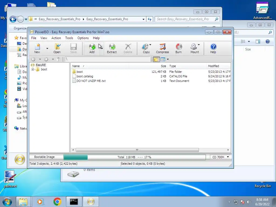
Task: Click the Burn toolbar icon
Action: pos(178,49)
